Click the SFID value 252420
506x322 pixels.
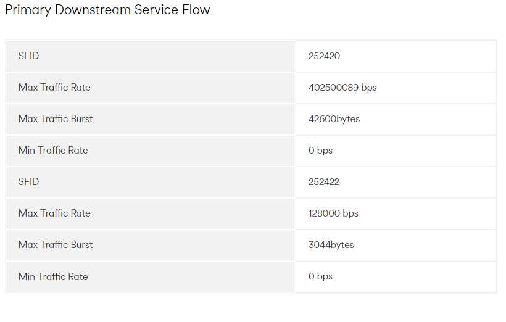[x=324, y=56]
